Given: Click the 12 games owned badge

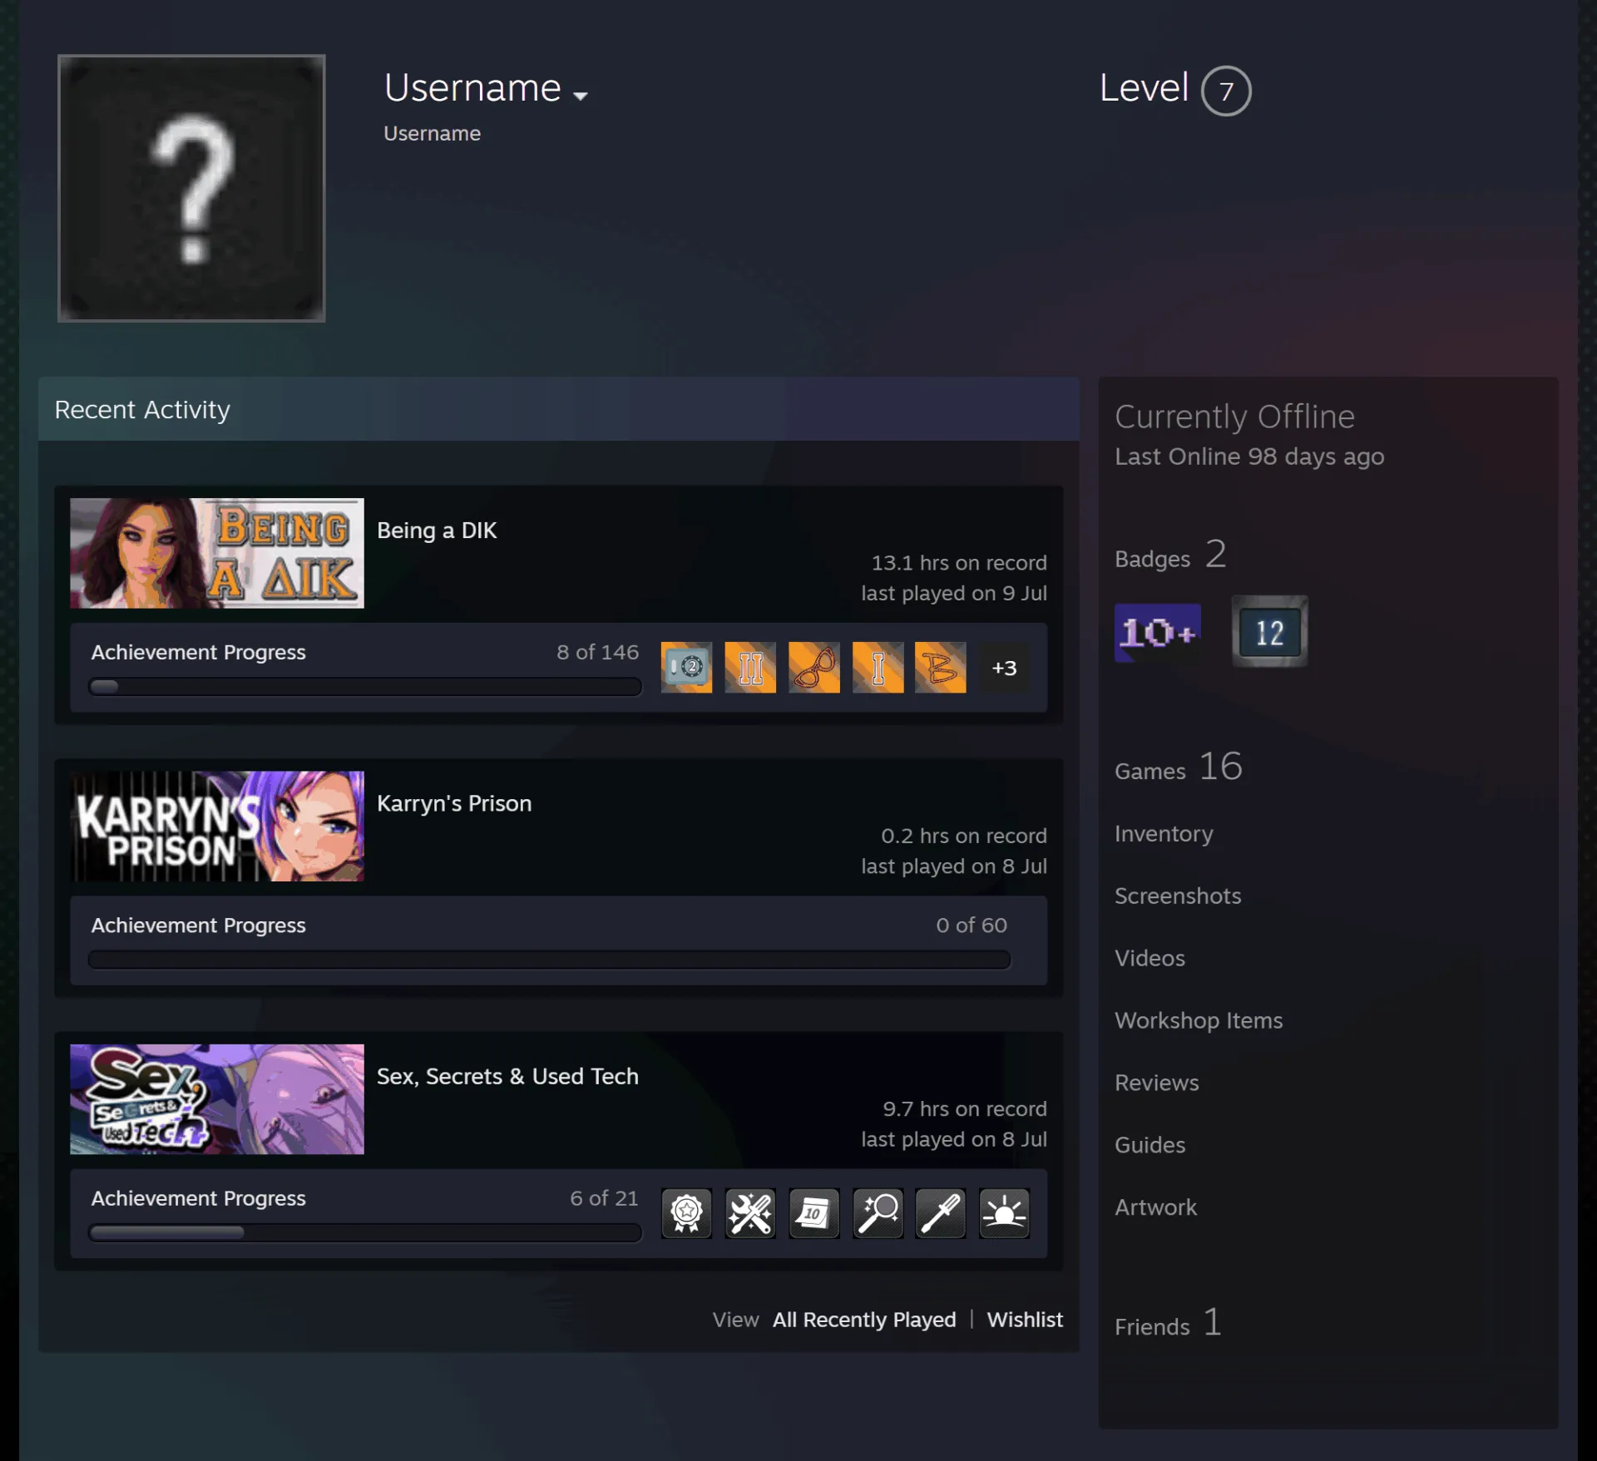Looking at the screenshot, I should tap(1269, 631).
